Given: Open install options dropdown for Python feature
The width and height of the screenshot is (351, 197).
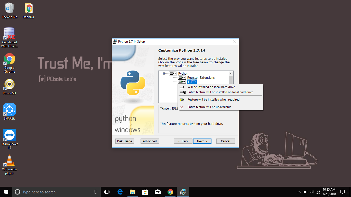Looking at the screenshot, I should click(173, 74).
